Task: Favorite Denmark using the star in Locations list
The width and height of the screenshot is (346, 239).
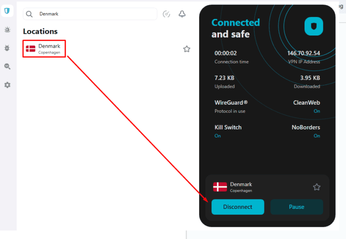Action: (x=187, y=49)
